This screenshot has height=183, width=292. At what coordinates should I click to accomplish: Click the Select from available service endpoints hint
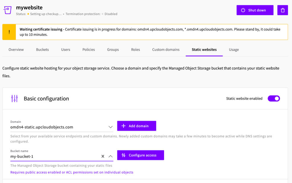141,139
